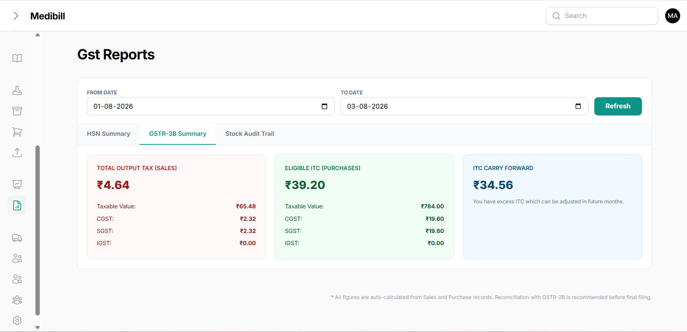
Task: Click the search magnifier icon
Action: 556,16
